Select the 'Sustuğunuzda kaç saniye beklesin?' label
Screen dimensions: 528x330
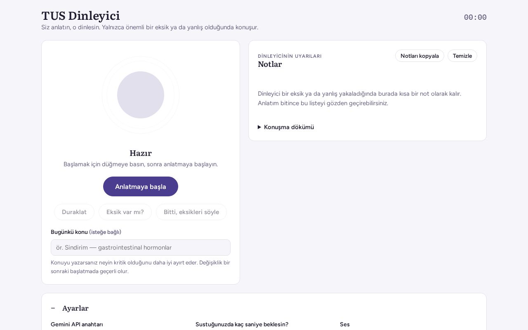[242, 324]
